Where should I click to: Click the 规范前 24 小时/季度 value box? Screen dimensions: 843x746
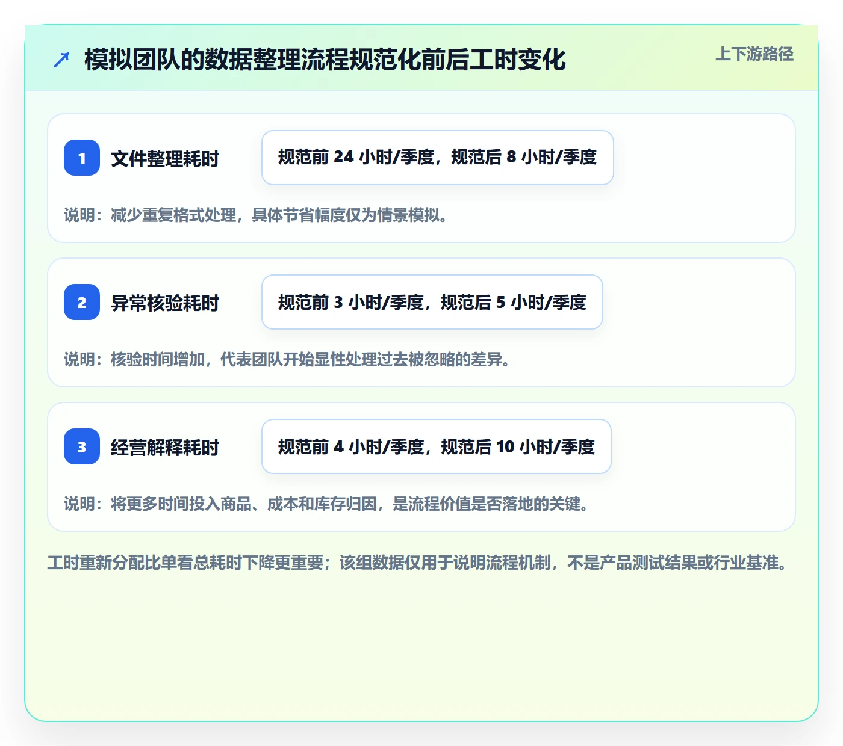tap(438, 158)
